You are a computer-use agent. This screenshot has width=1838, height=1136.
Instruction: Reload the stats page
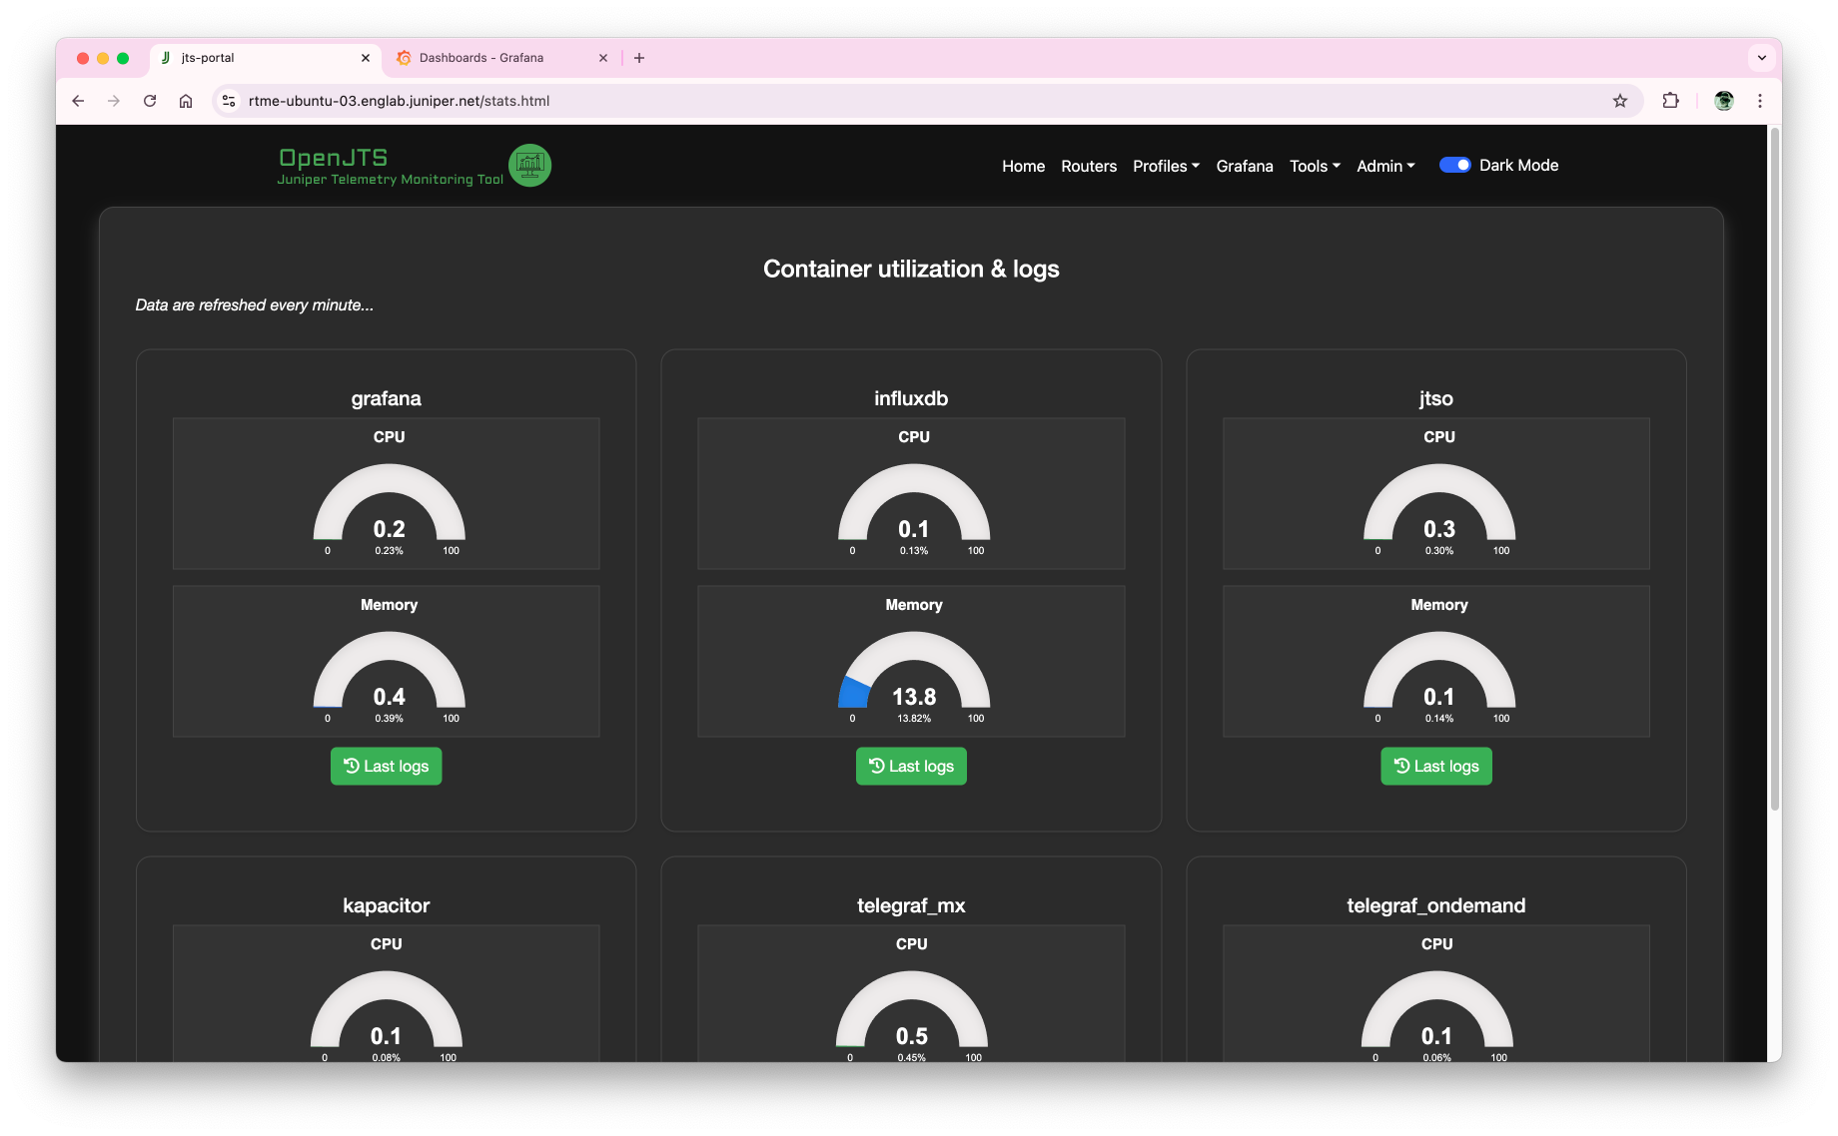pyautogui.click(x=150, y=101)
